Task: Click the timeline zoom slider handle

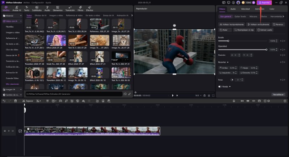Action: 268,101
